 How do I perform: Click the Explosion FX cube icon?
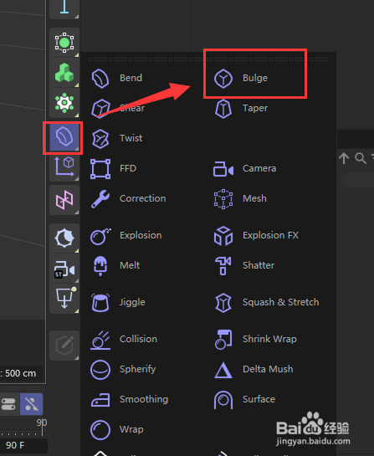tap(223, 236)
